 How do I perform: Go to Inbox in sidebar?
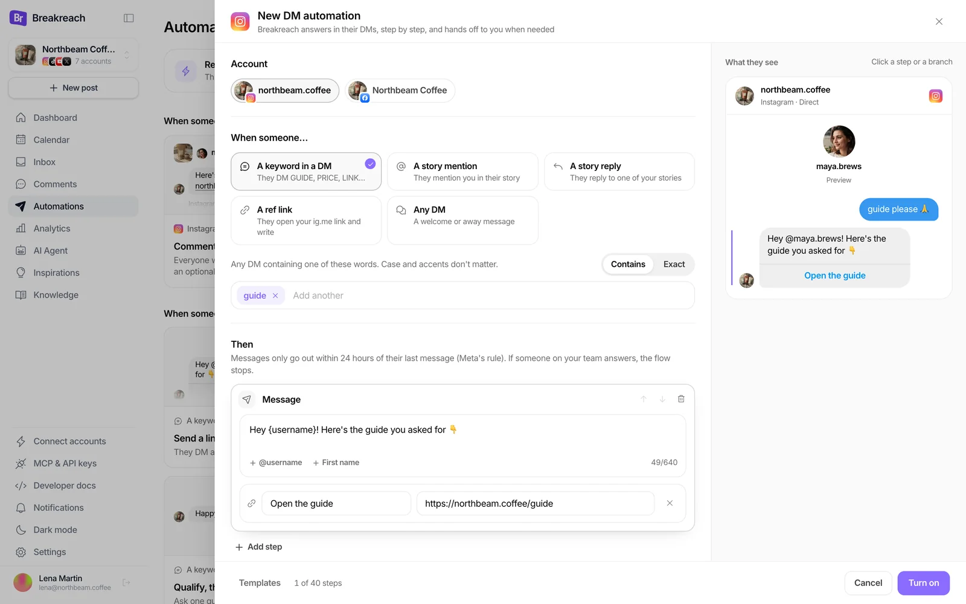[74, 162]
